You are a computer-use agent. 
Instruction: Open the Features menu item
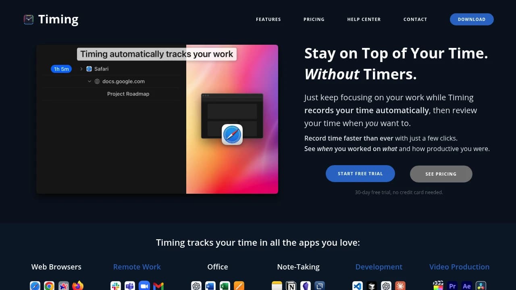[x=268, y=19]
